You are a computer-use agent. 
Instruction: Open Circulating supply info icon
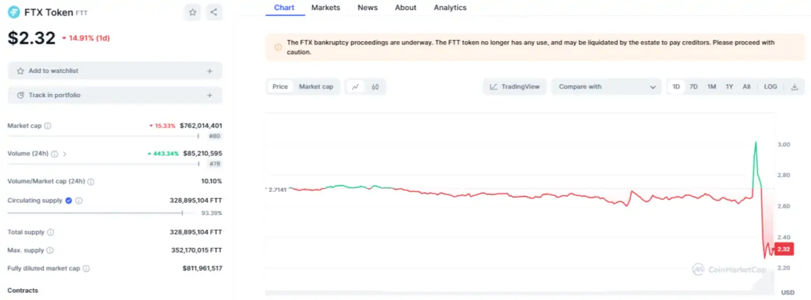coord(78,201)
